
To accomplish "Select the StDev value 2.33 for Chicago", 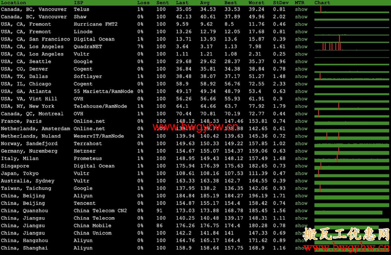I will point(279,84).
